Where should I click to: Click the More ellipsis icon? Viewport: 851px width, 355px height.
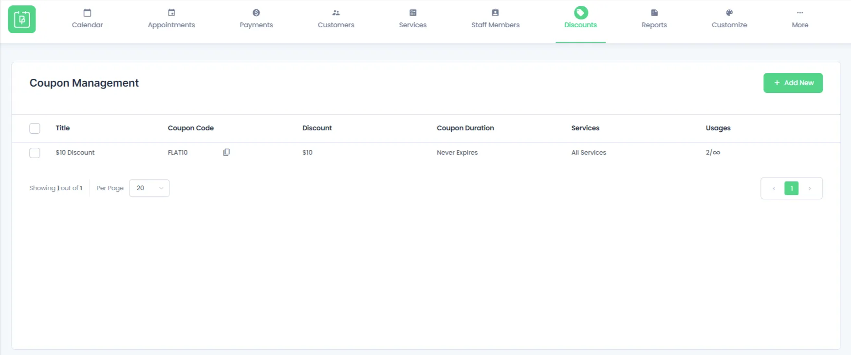pyautogui.click(x=800, y=13)
